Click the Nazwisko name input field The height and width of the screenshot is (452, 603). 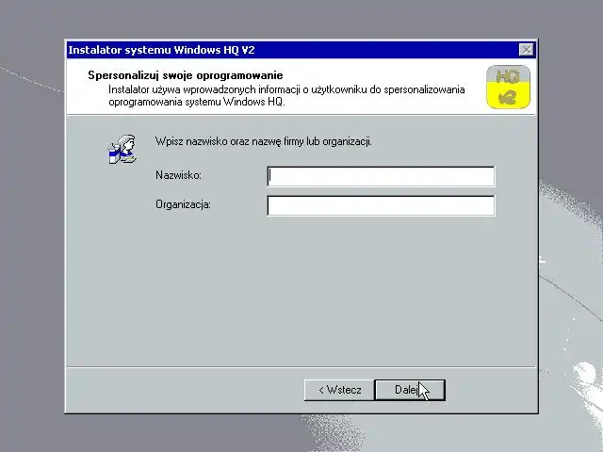pos(381,176)
